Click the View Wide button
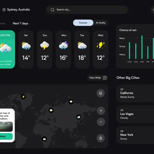The width and height of the screenshot is (154, 154). (98, 78)
